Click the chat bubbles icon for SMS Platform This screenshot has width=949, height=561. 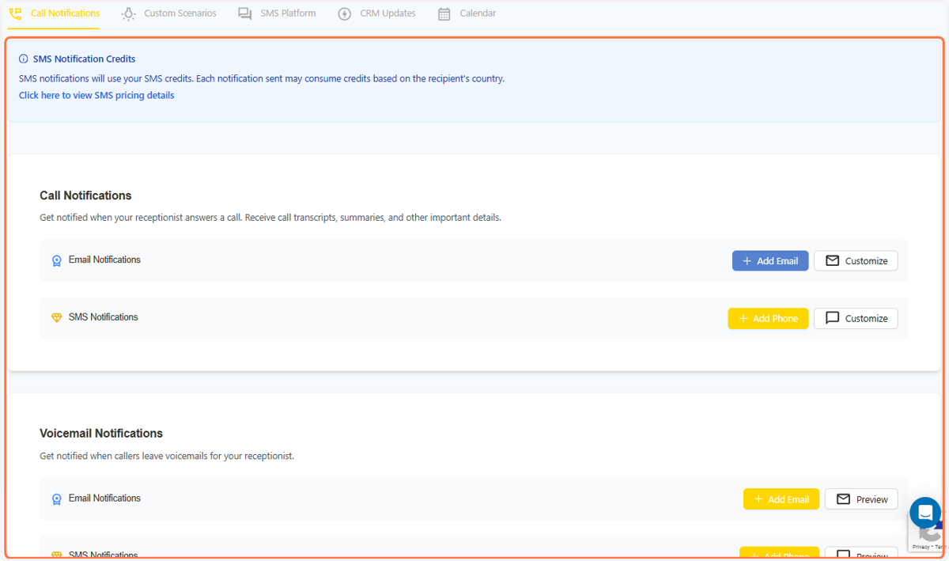point(245,13)
